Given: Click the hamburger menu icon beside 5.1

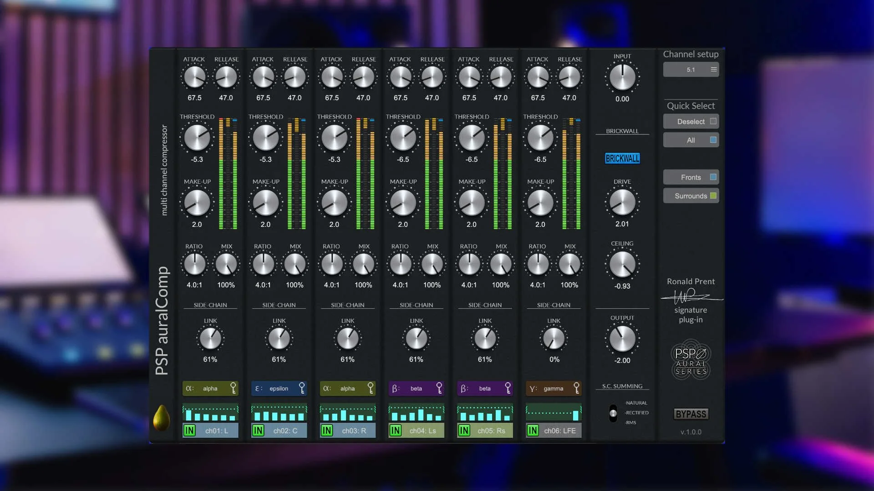Looking at the screenshot, I should [x=714, y=70].
